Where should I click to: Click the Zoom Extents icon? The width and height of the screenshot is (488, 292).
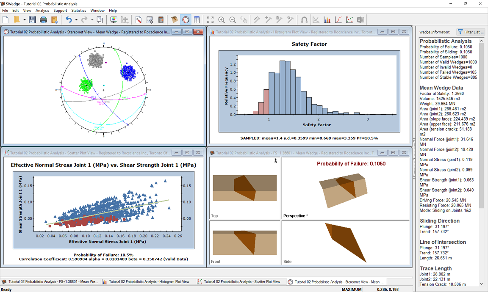click(x=210, y=19)
